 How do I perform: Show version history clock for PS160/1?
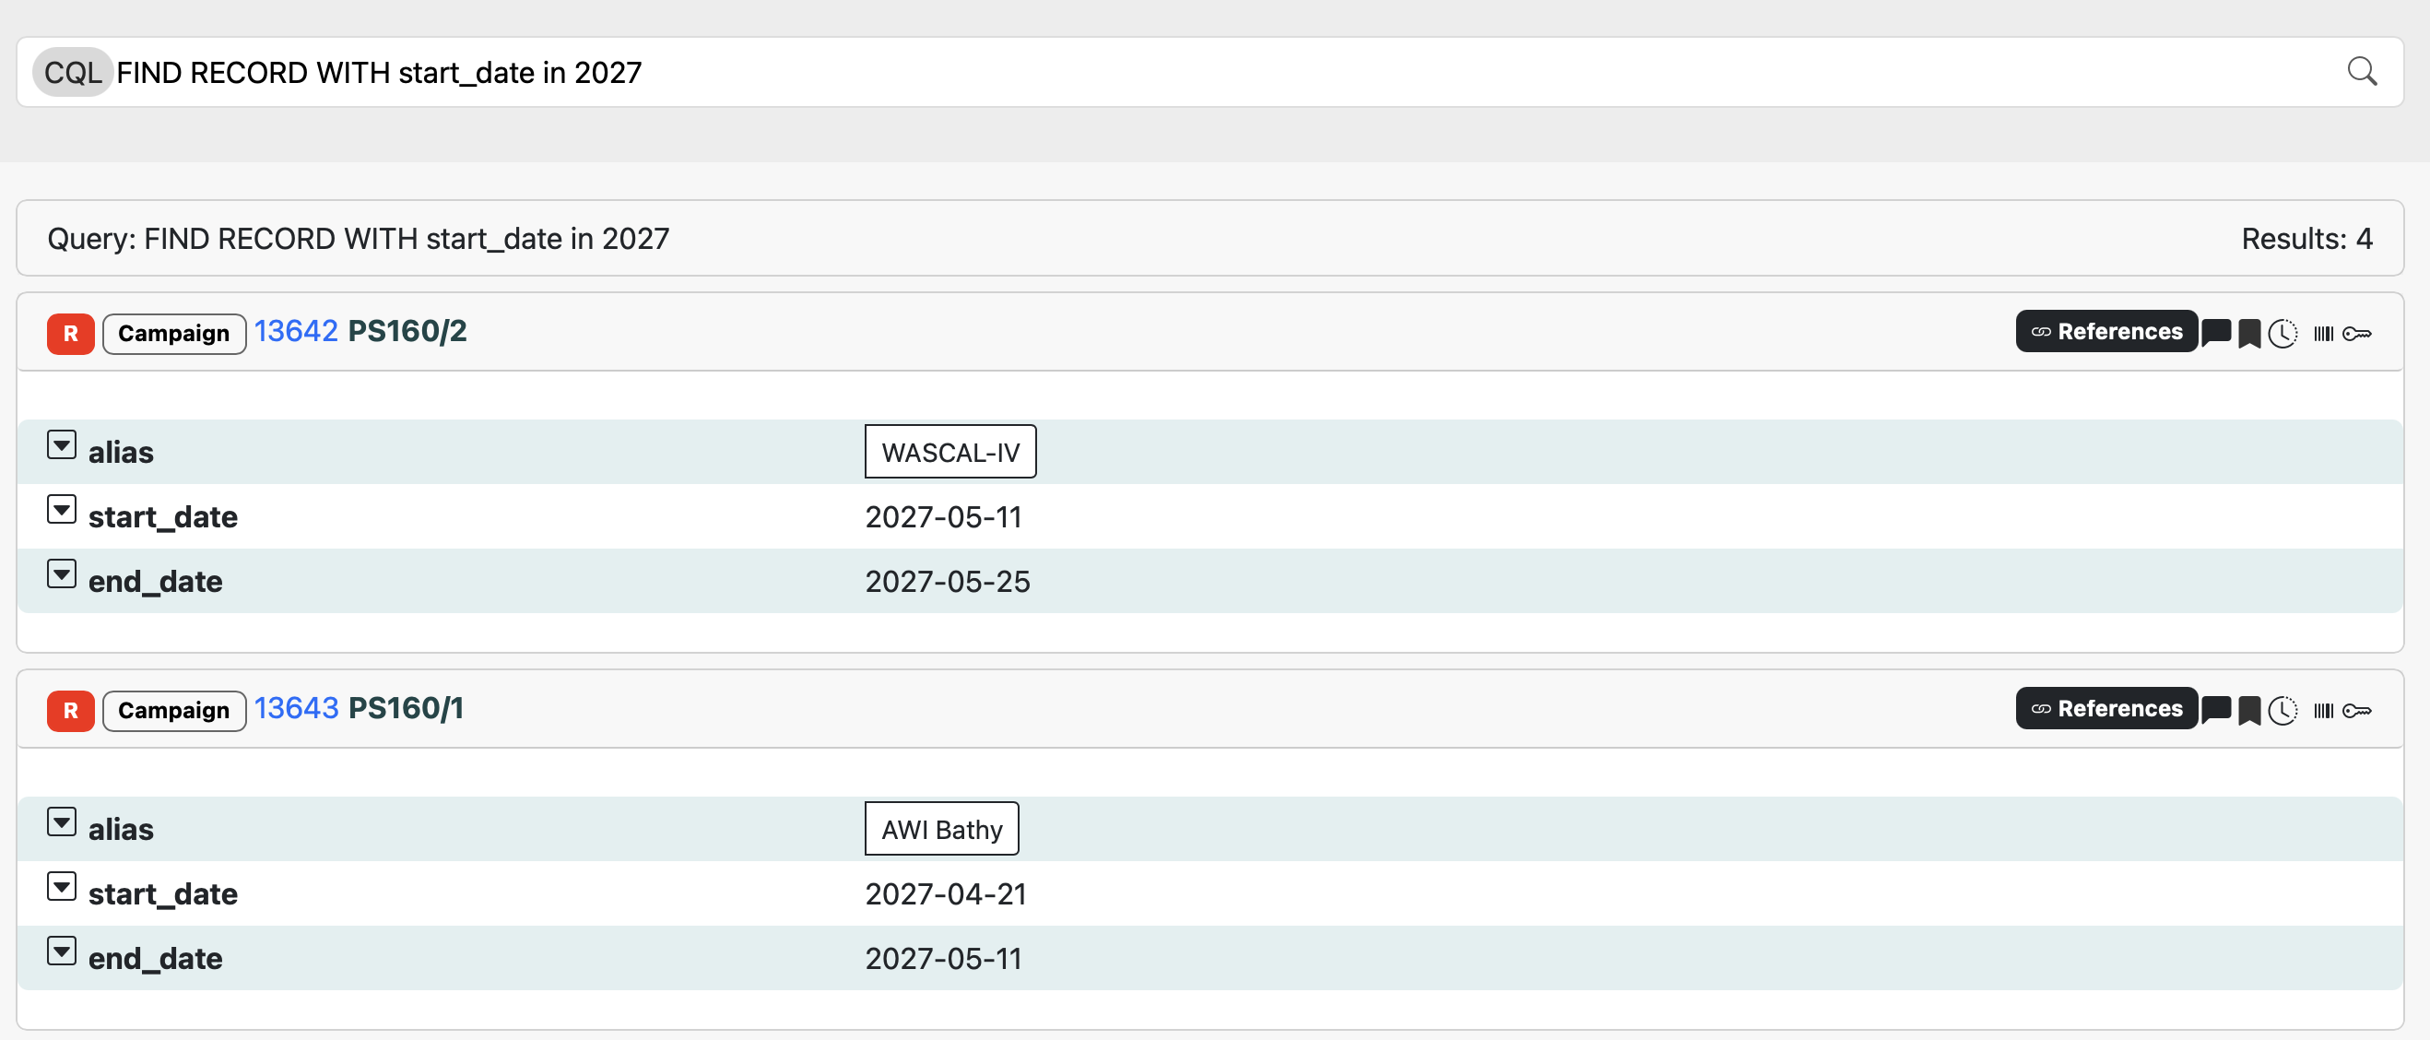coord(2282,710)
